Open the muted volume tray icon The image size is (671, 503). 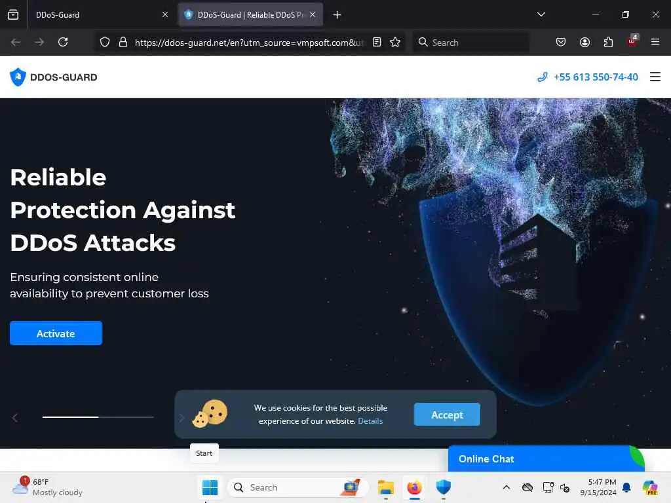(565, 487)
